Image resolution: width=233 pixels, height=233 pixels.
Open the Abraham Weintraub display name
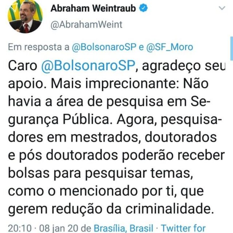(x=93, y=8)
